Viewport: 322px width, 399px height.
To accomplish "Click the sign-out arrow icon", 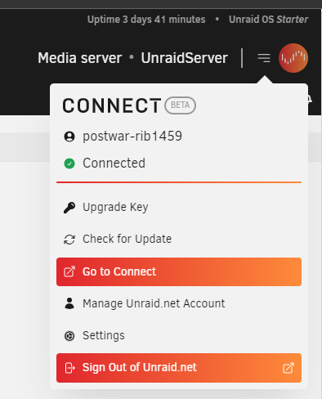I will point(69,368).
